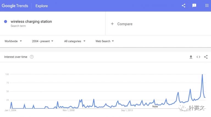This screenshot has width=211, height=117.
Task: Click the blue term color dot
Action: pos(5,21)
